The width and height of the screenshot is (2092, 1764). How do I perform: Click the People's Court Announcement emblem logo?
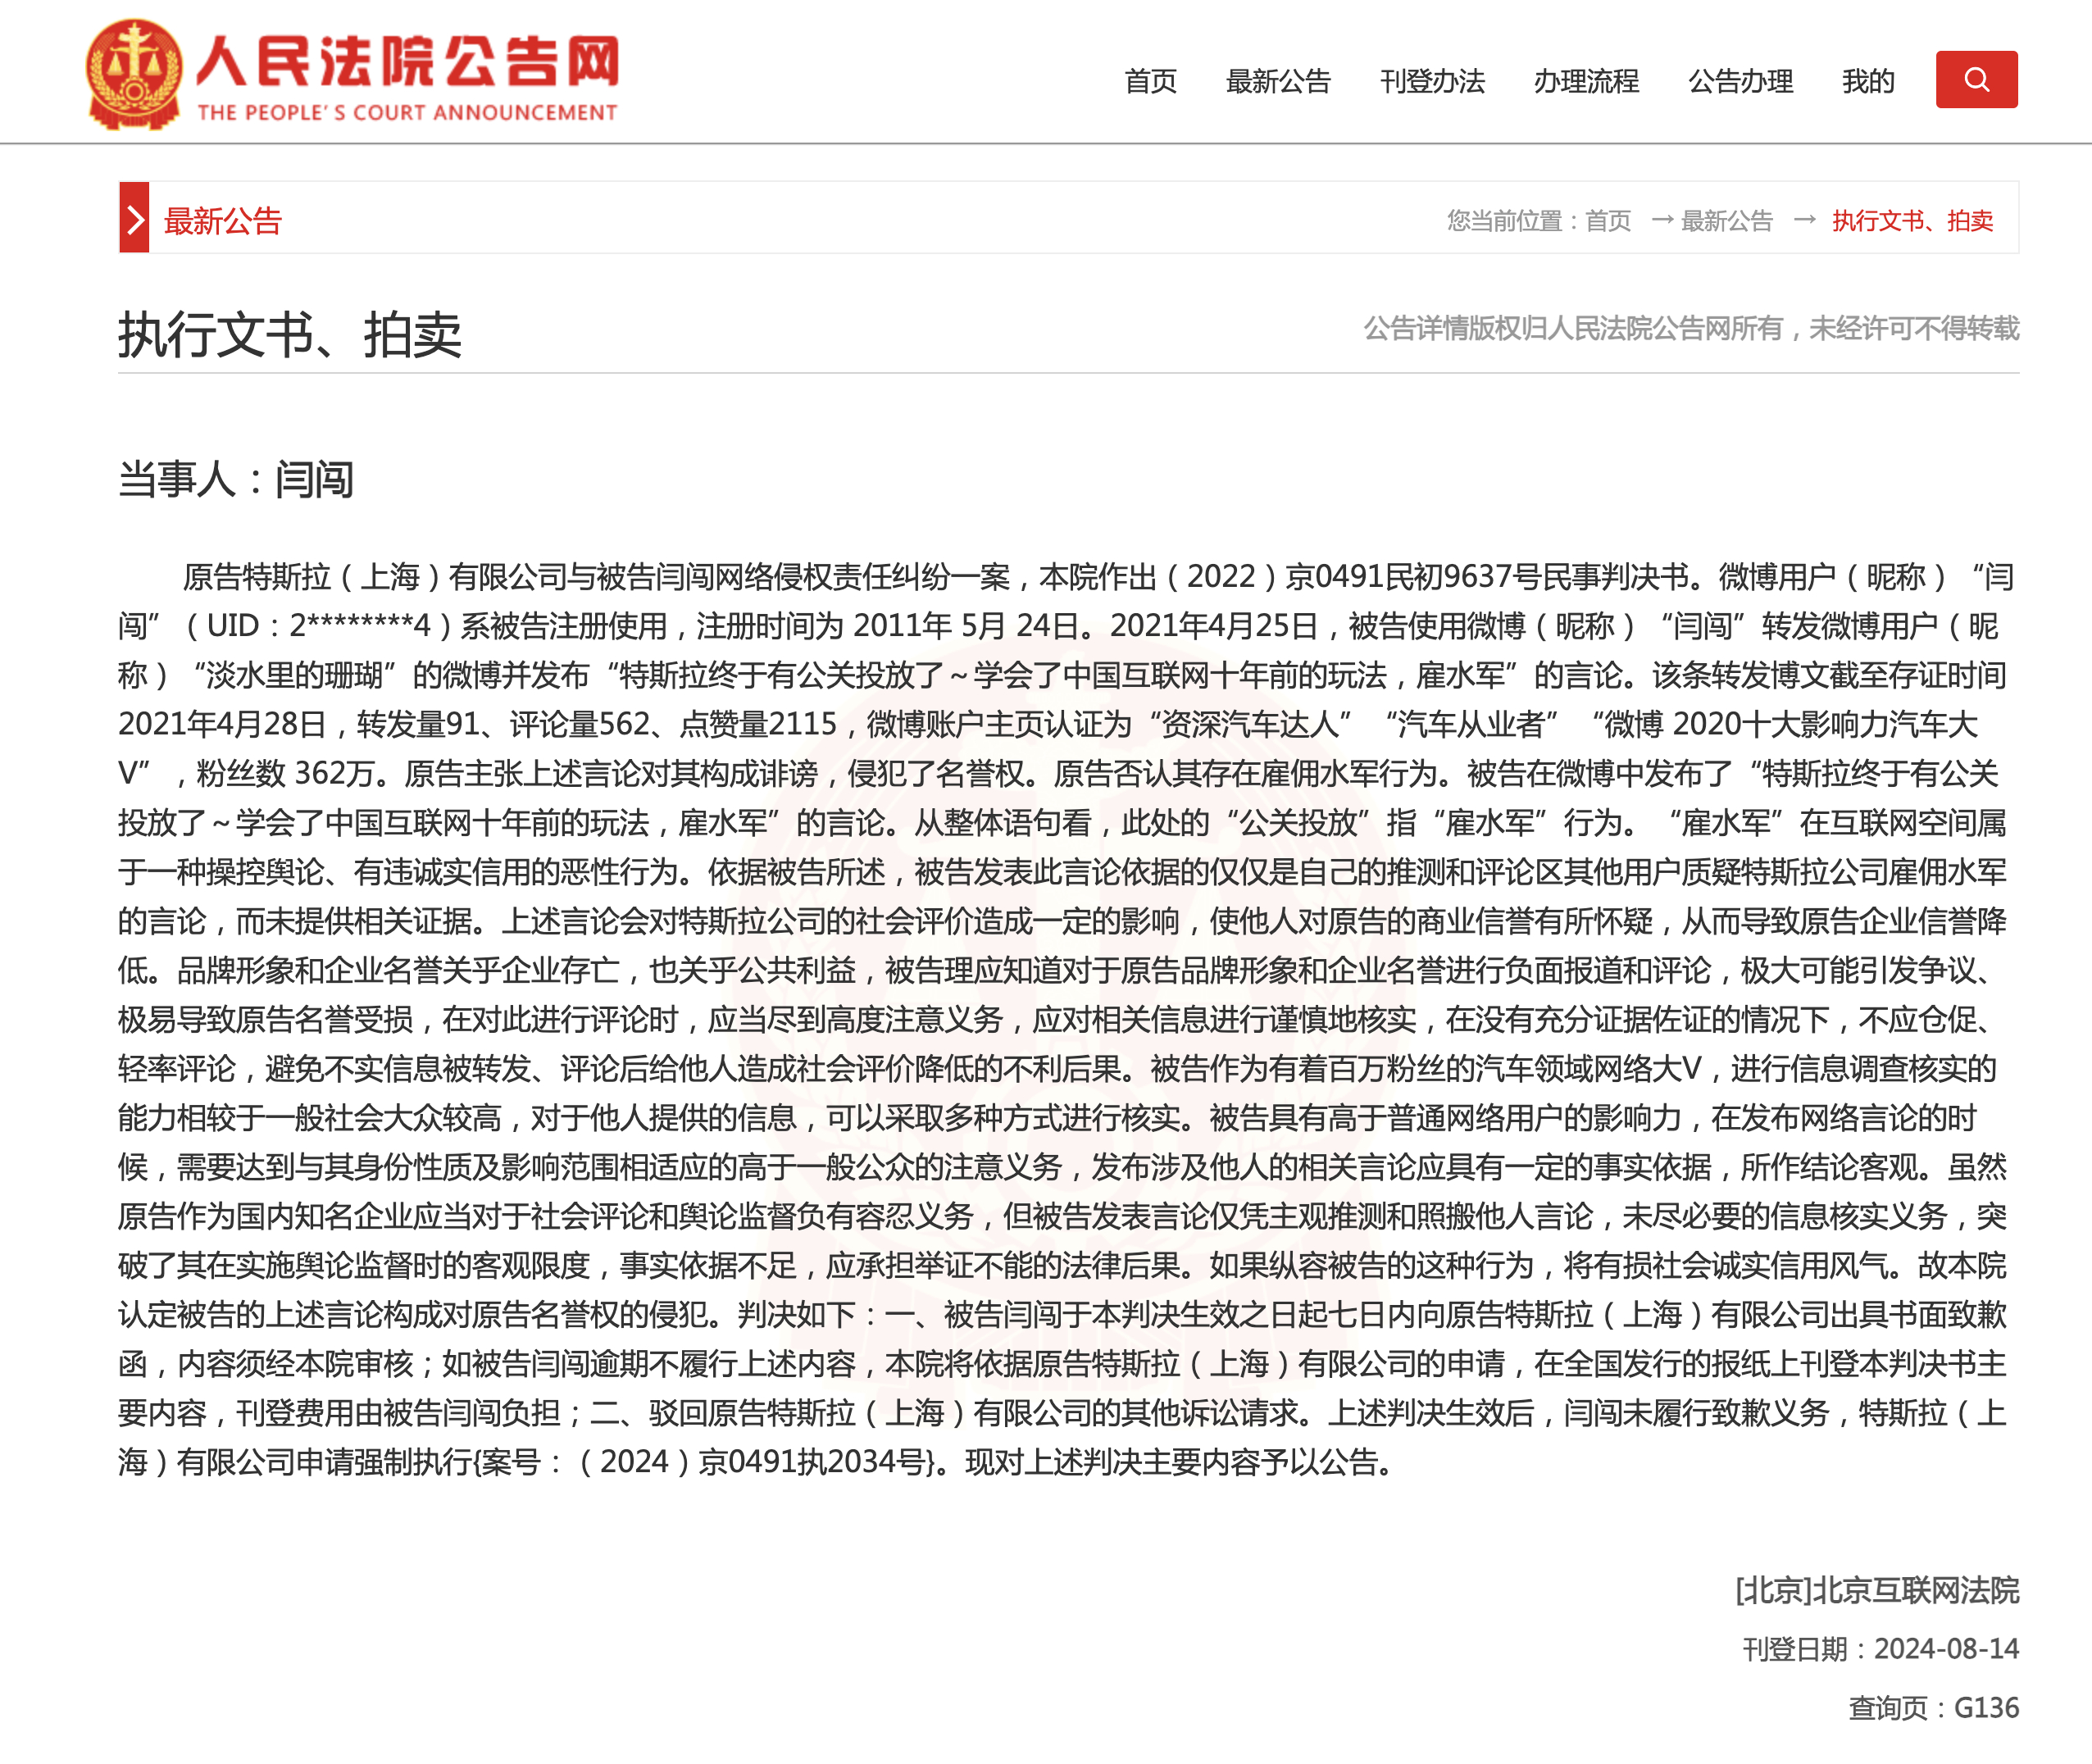tap(134, 74)
